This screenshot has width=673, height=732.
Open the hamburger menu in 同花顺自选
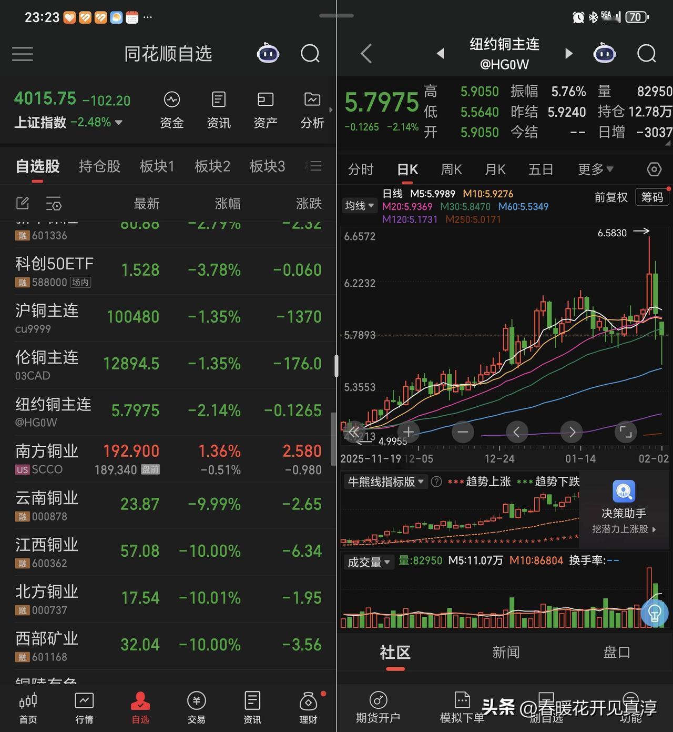click(23, 54)
